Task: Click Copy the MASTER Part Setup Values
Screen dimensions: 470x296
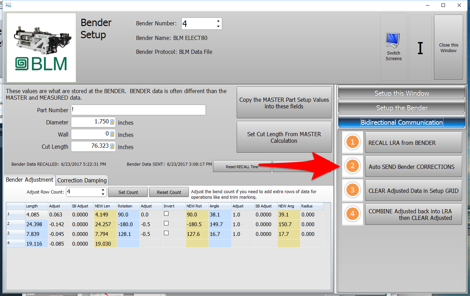Action: pyautogui.click(x=284, y=103)
